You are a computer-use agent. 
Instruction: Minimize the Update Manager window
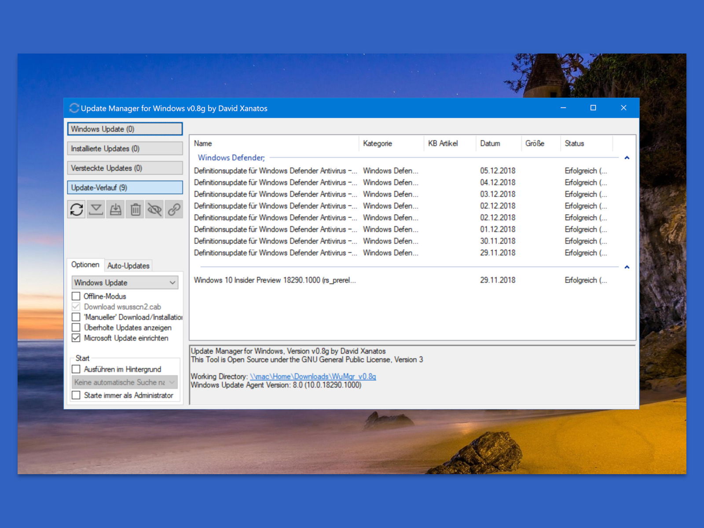(563, 108)
